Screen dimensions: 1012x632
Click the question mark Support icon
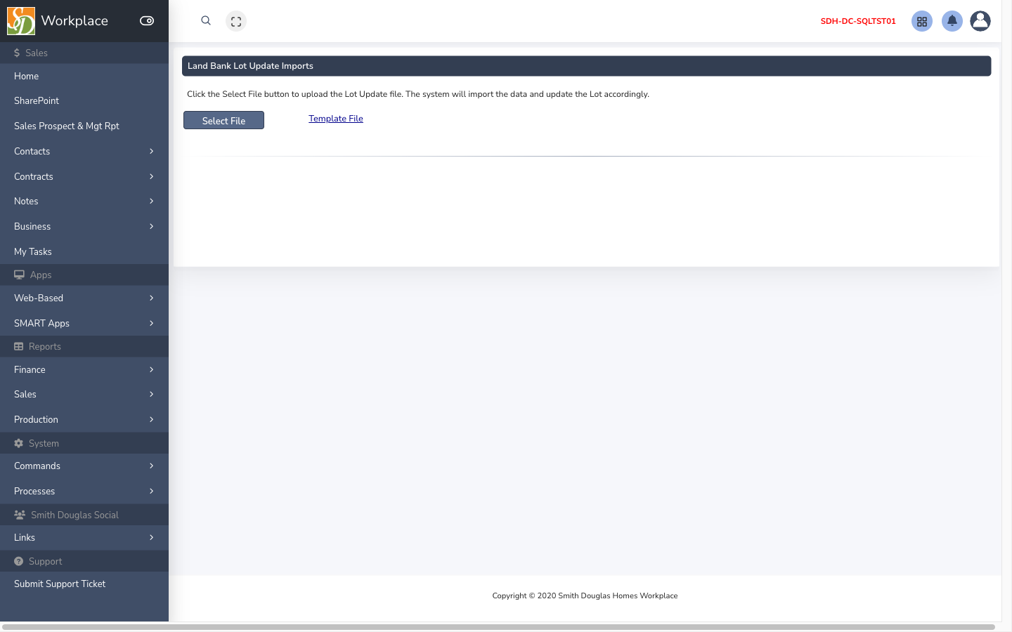coord(19,561)
